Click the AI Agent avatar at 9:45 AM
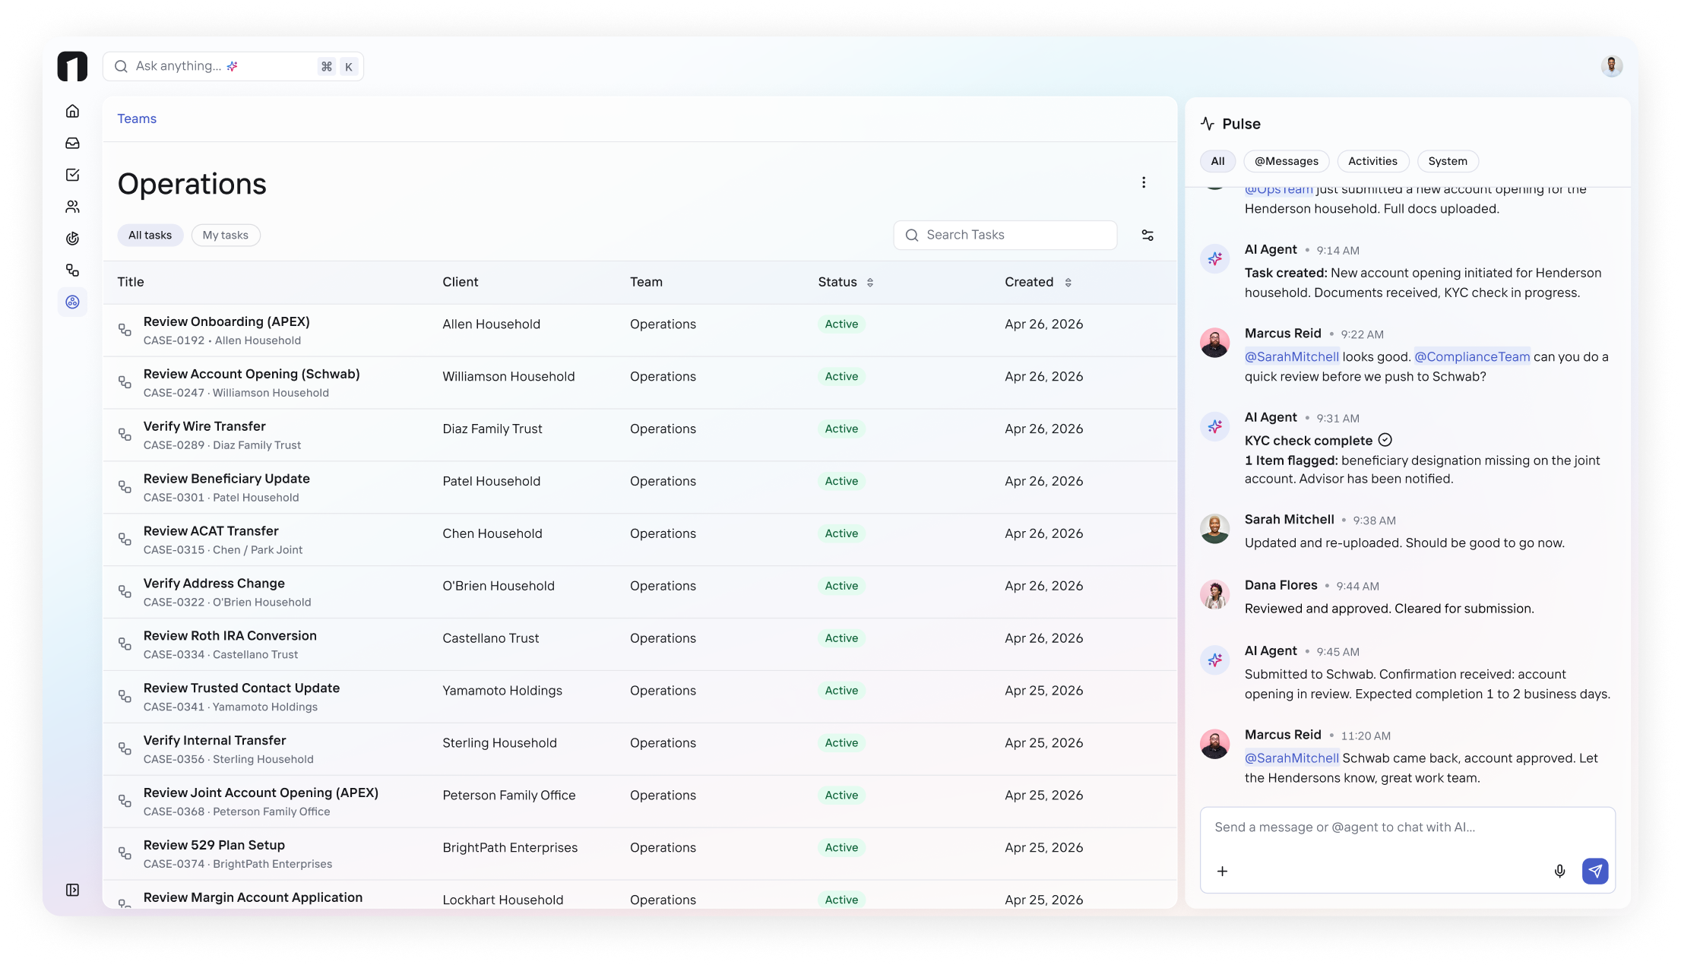Image resolution: width=1681 pixels, height=965 pixels. pyautogui.click(x=1214, y=660)
